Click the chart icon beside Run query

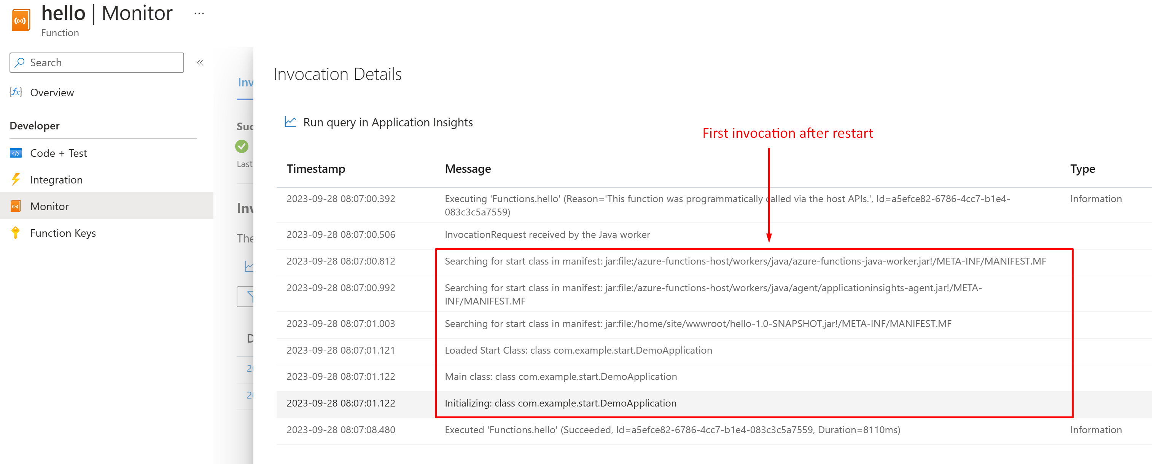290,121
